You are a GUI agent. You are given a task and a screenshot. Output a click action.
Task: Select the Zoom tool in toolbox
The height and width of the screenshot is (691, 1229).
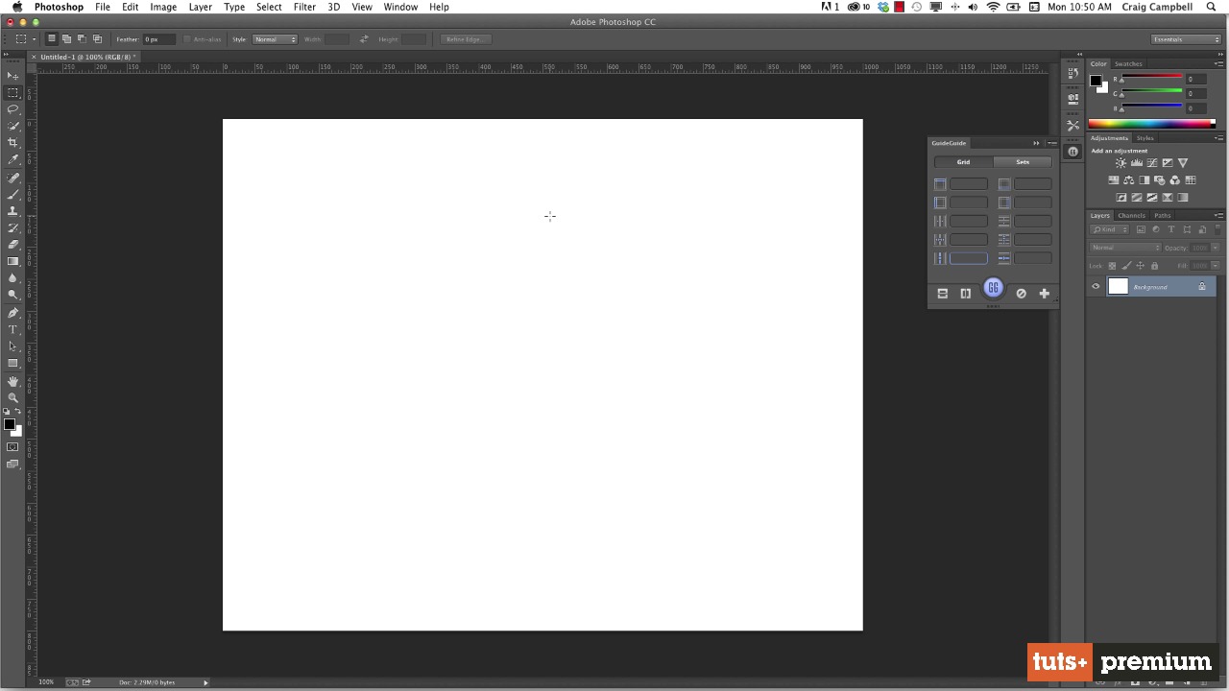13,398
